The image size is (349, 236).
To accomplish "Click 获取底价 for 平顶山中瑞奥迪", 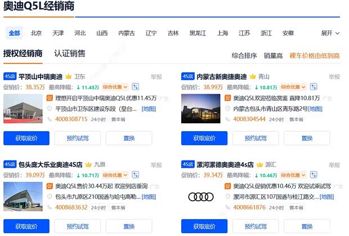I will click(26, 138).
